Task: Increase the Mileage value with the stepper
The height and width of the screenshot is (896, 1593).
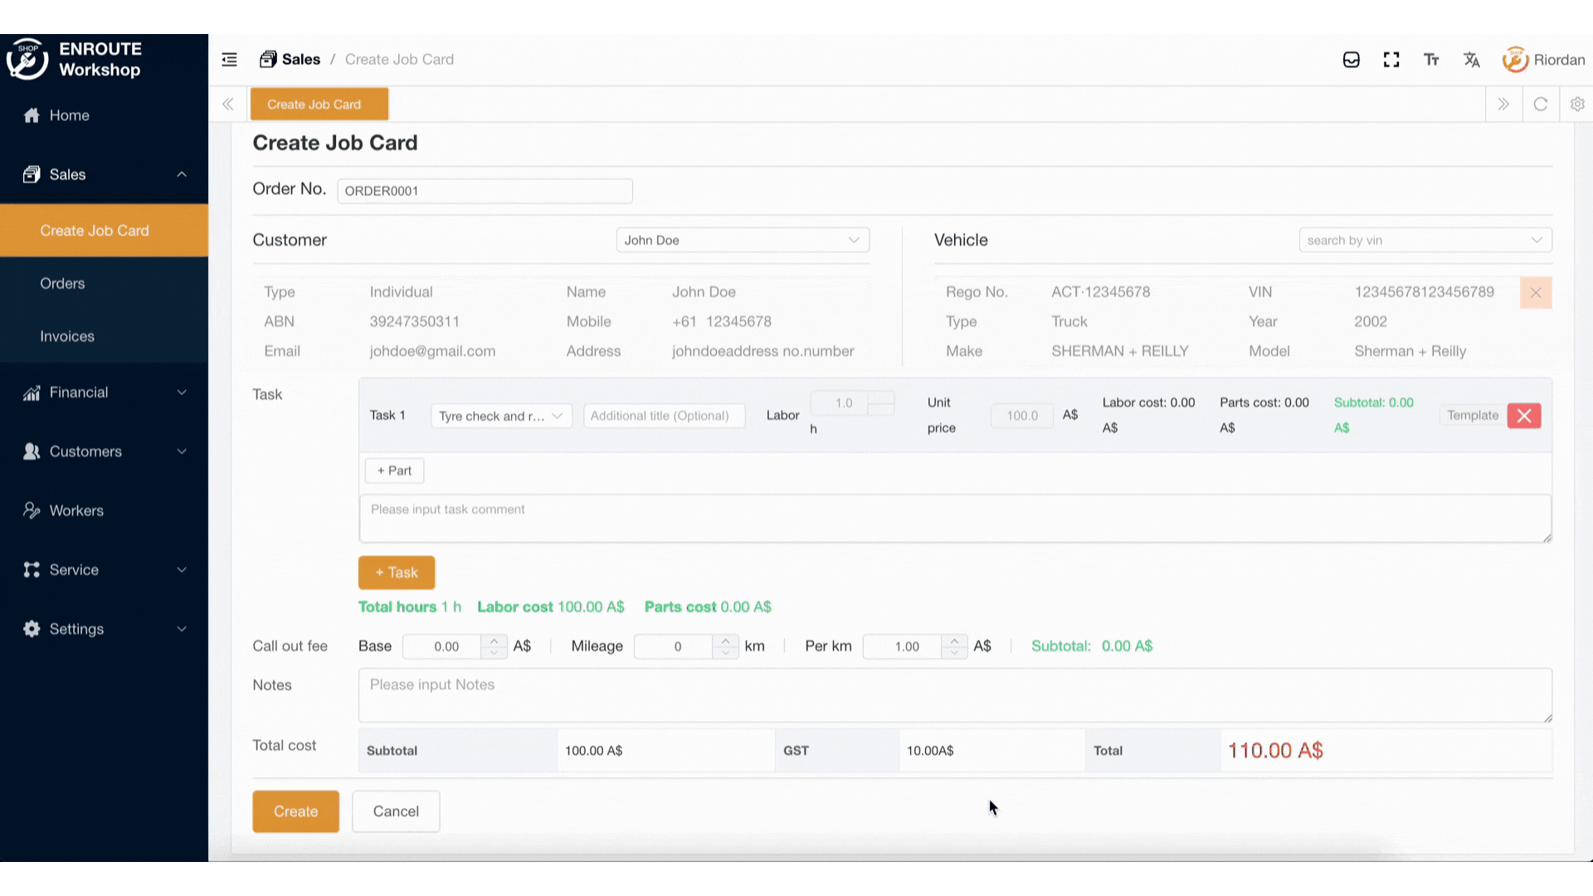Action: point(725,640)
